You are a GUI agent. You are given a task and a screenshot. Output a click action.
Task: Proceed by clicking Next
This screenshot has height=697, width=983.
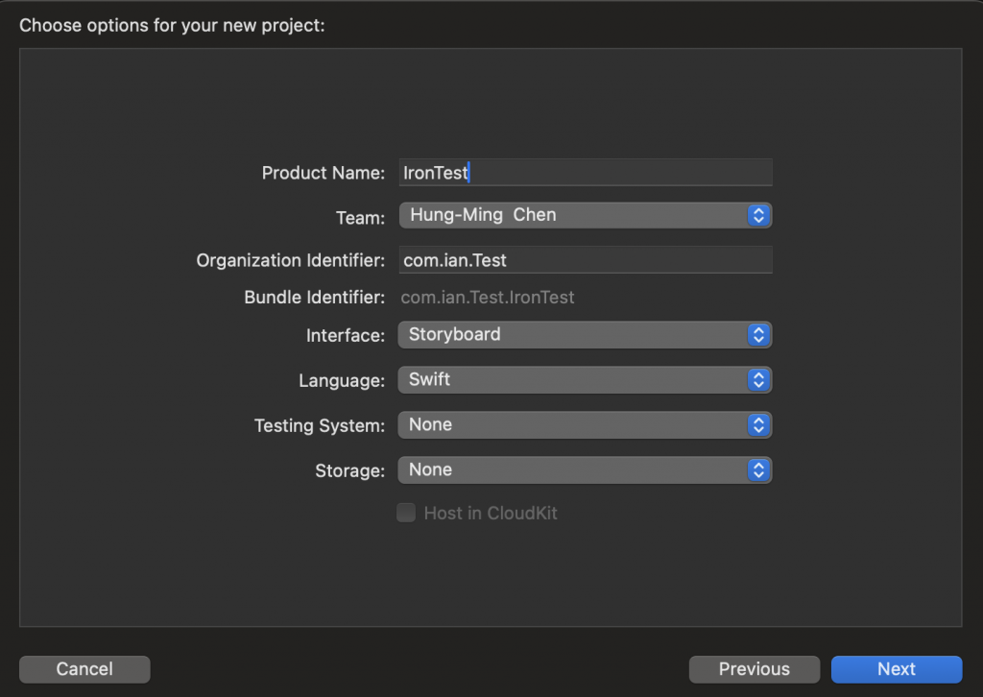point(896,669)
